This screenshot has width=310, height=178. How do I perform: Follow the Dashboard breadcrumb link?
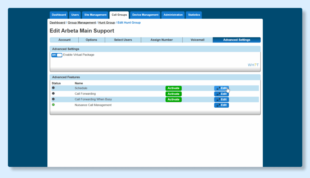click(x=57, y=23)
